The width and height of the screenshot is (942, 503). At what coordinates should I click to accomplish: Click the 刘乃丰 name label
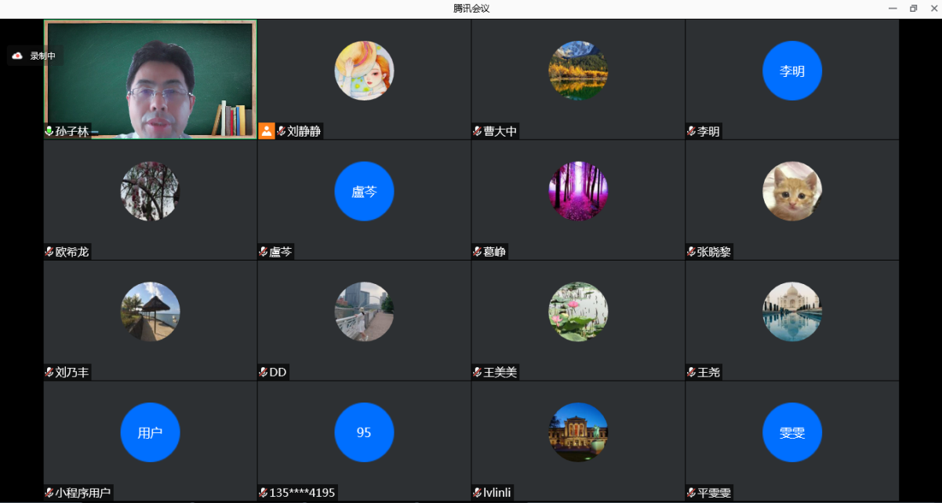[72, 372]
